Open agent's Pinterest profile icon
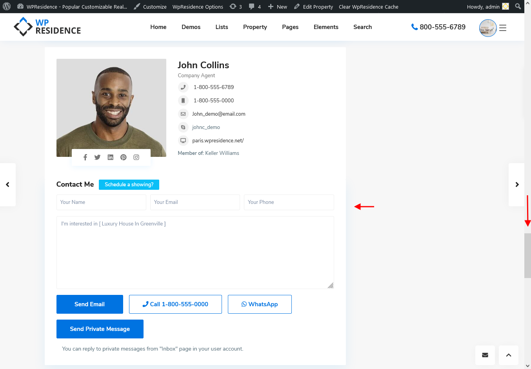This screenshot has height=369, width=531. click(124, 157)
